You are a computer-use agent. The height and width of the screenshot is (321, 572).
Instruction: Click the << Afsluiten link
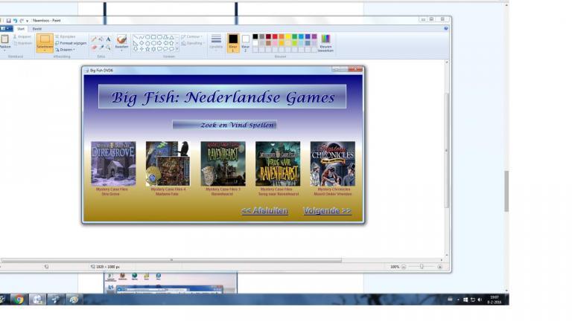[x=264, y=211]
